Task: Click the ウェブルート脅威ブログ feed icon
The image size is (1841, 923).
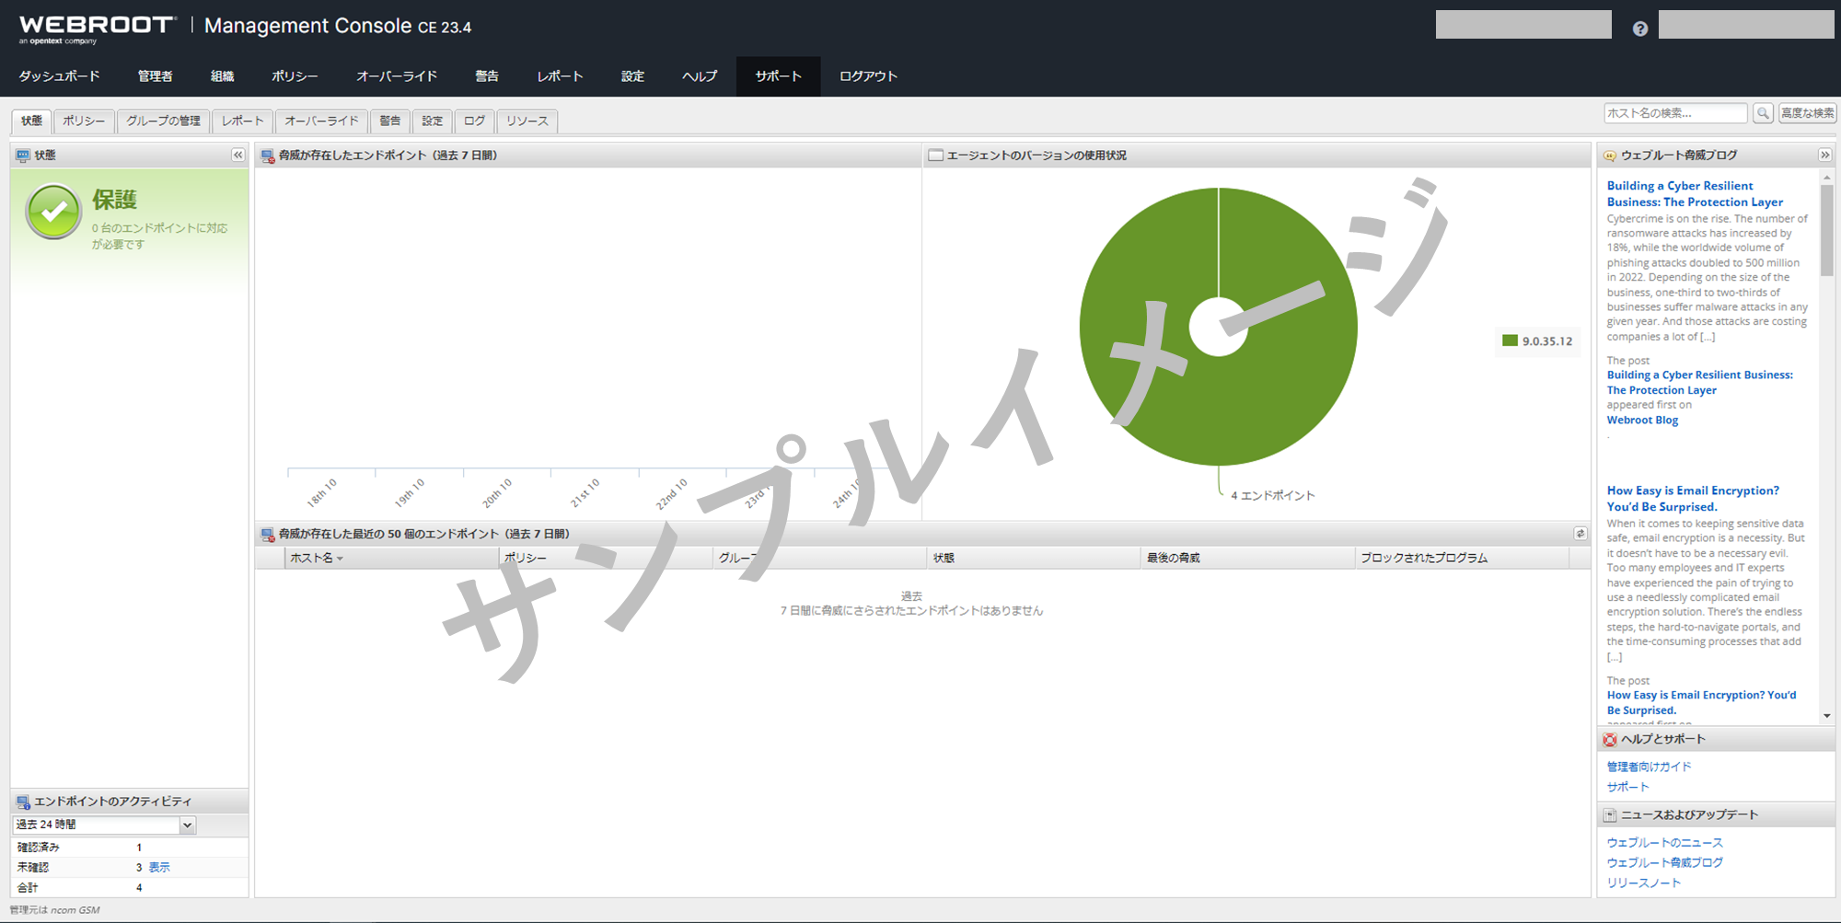Action: [1610, 156]
